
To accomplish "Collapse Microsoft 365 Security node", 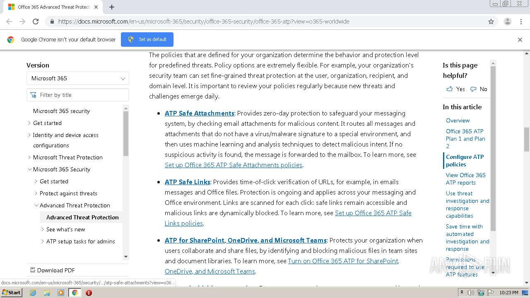I will click(29, 169).
